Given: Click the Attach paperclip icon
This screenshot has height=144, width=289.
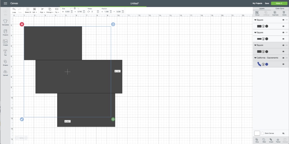Looking at the screenshot, I should (271, 140).
